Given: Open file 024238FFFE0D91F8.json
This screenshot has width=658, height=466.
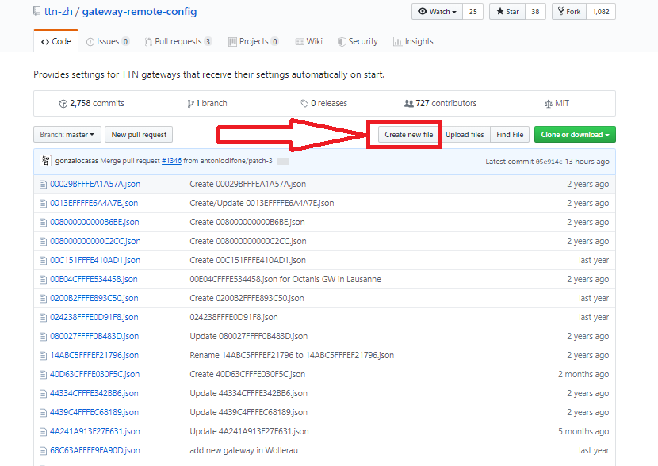Looking at the screenshot, I should pos(94,317).
